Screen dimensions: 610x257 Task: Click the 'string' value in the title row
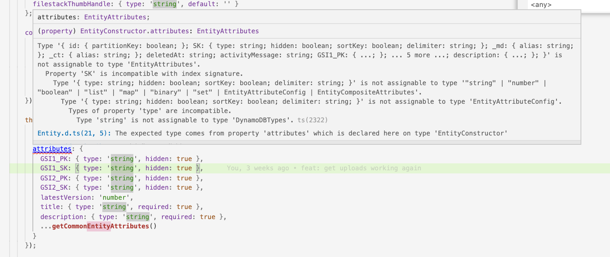pyautogui.click(x=114, y=207)
